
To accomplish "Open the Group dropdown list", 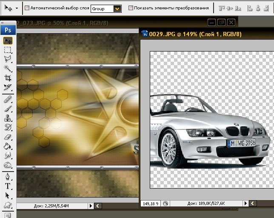I will (x=106, y=9).
